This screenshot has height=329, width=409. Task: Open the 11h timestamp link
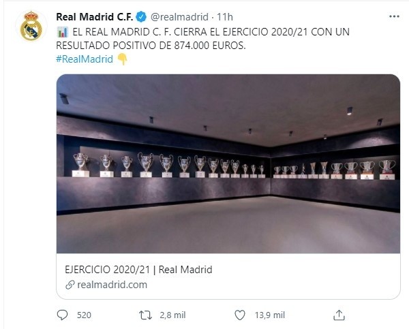(x=224, y=17)
